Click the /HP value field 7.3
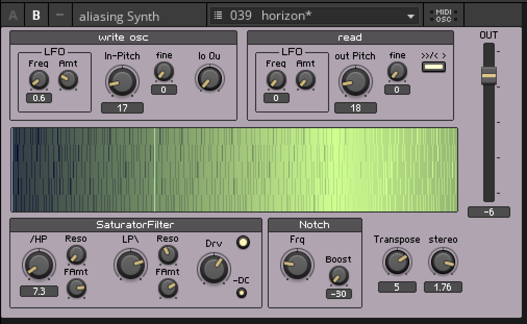Viewport: 527px width, 324px height. tap(39, 291)
